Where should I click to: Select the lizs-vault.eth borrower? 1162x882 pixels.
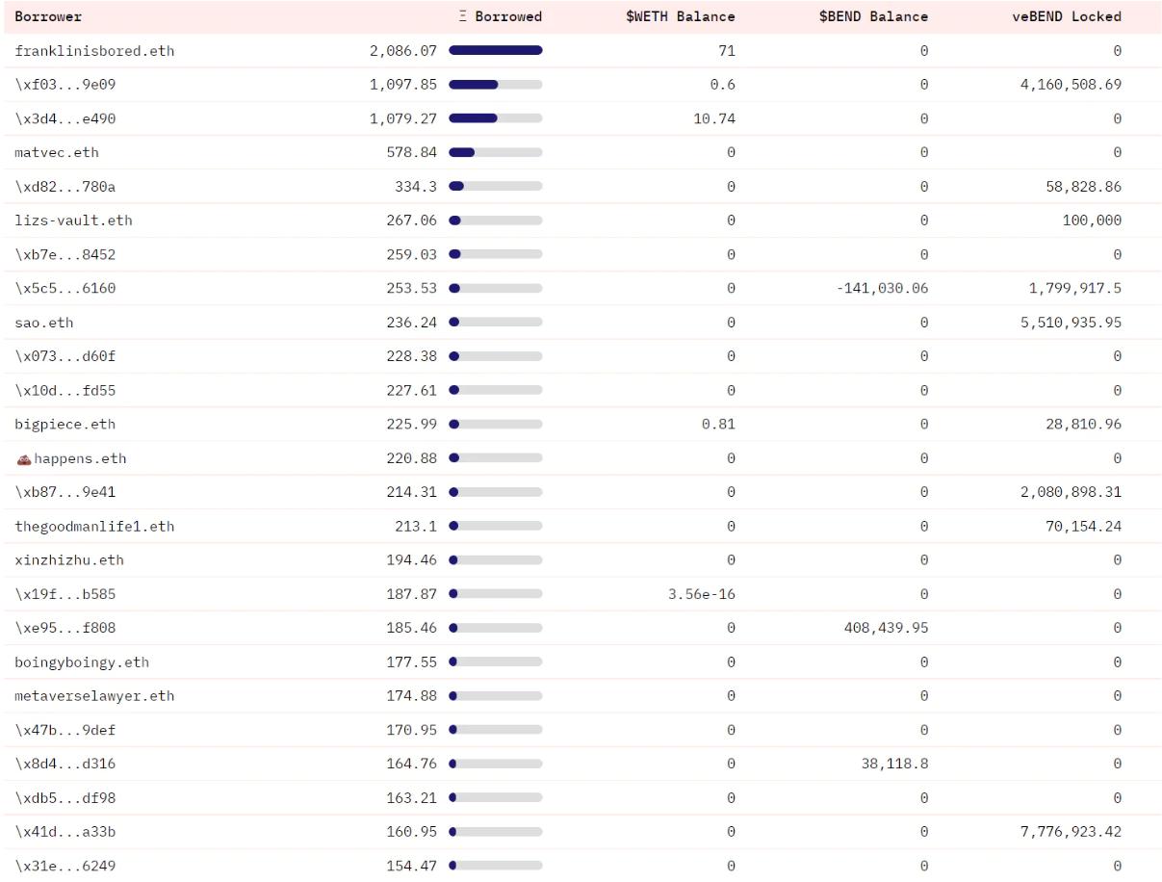73,220
